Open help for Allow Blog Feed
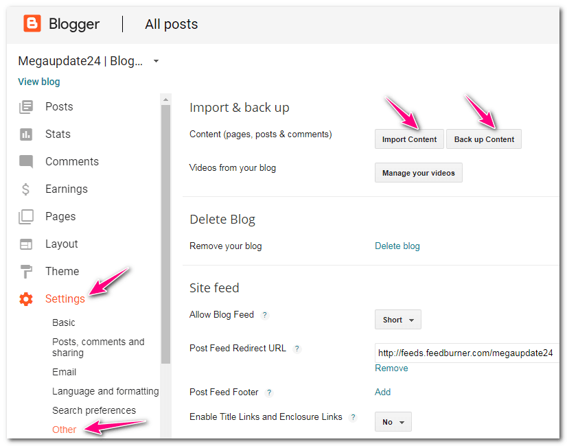Image resolution: width=567 pixels, height=446 pixels. (x=265, y=315)
